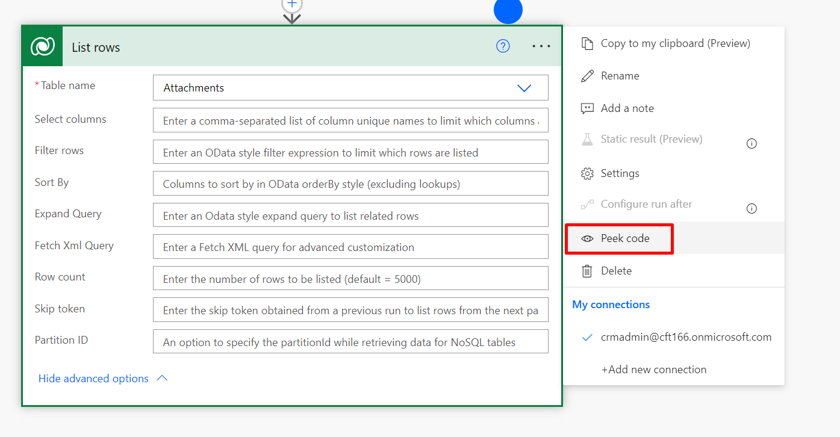Click the Filter rows input field
840x437 pixels.
pos(350,153)
